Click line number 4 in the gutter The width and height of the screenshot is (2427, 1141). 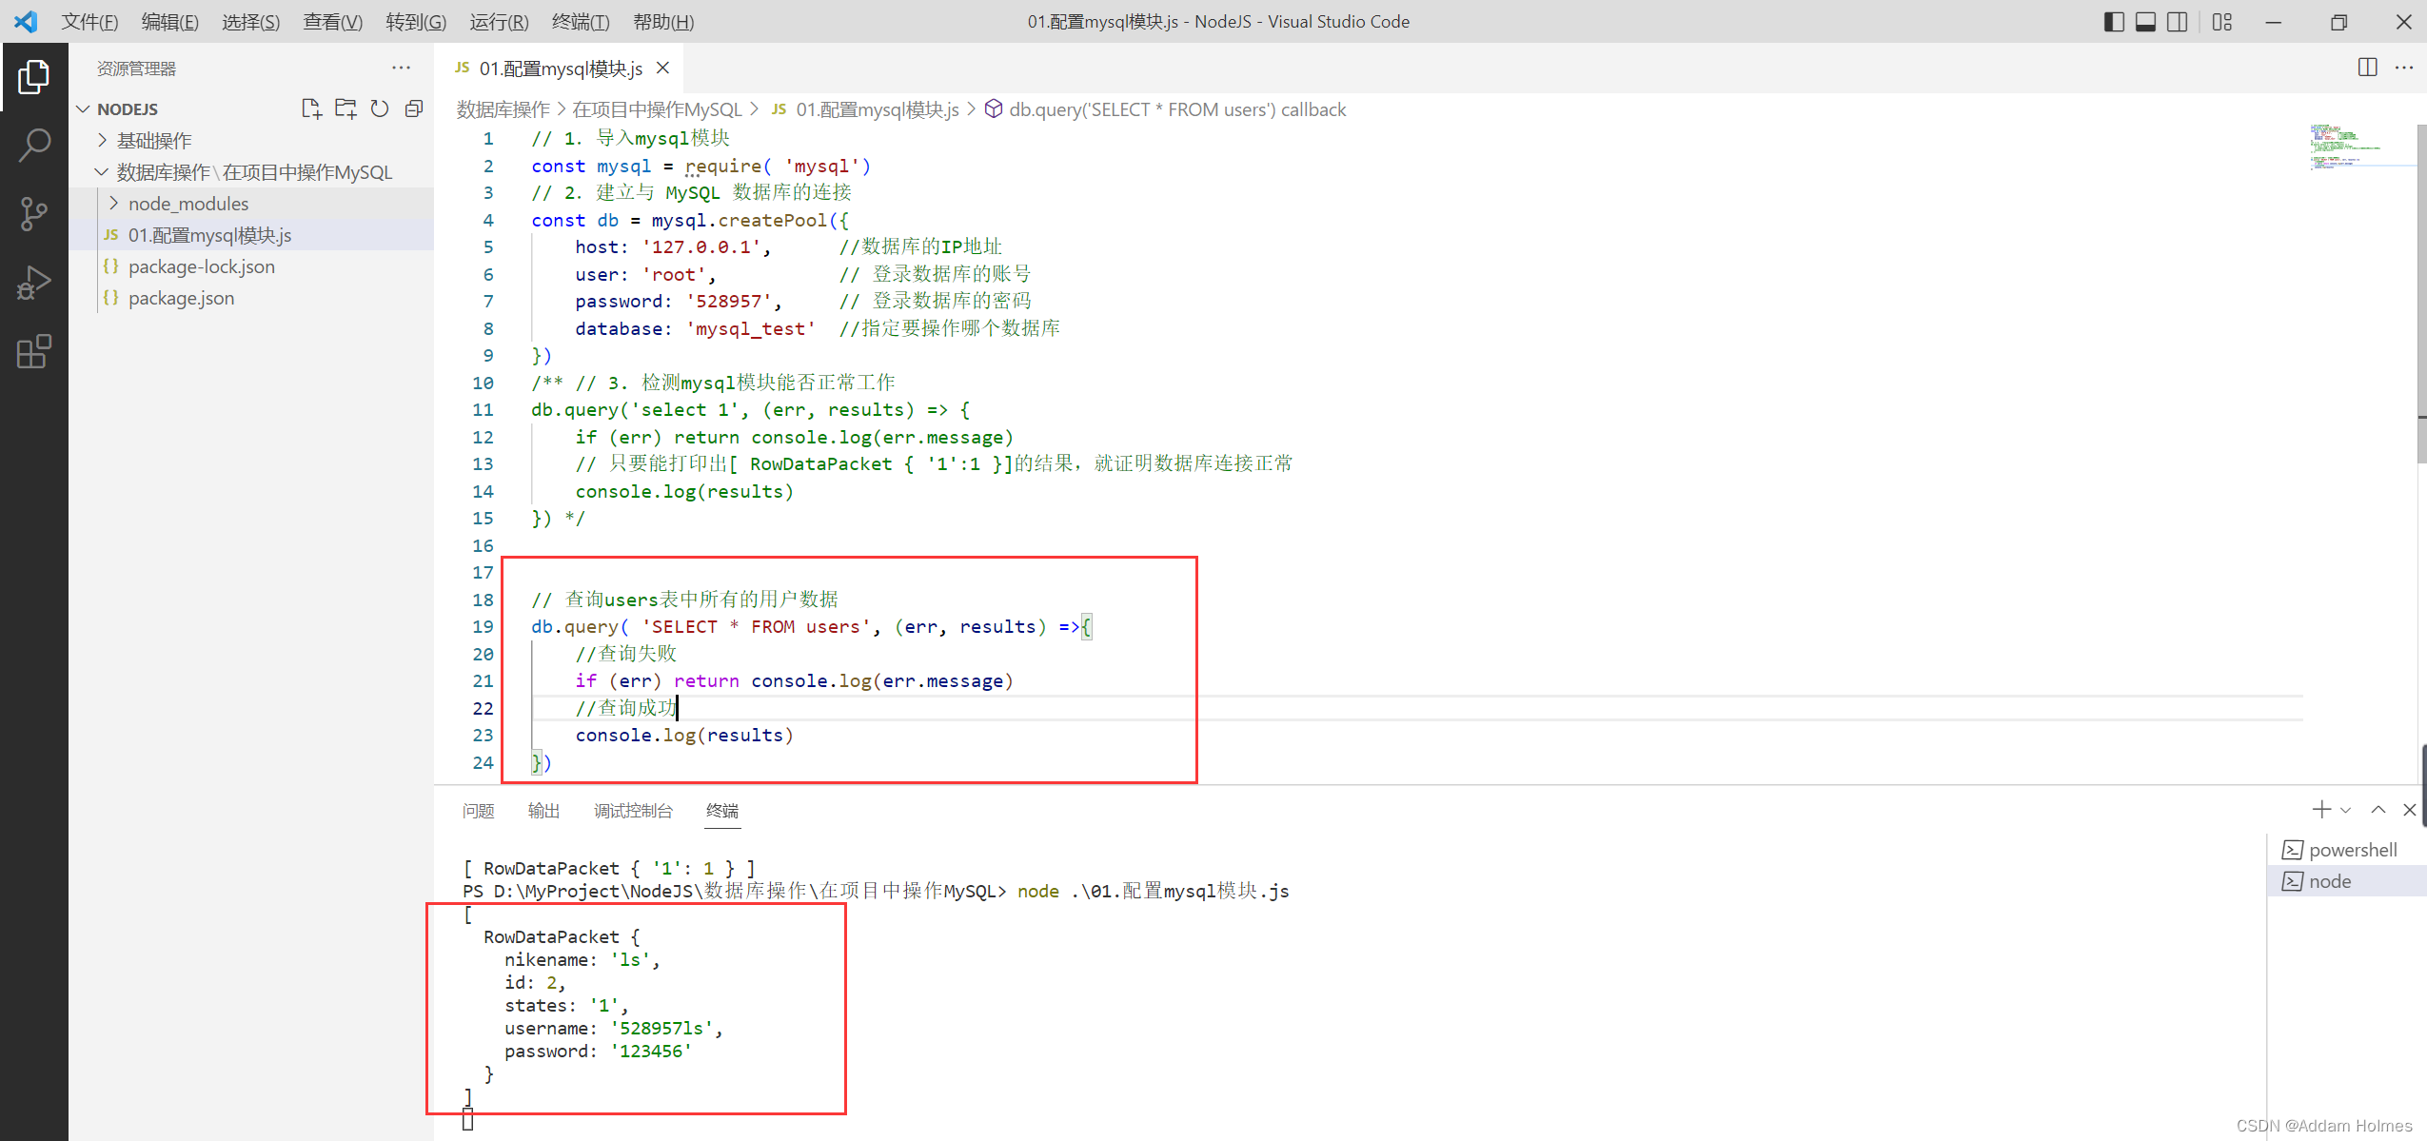[488, 220]
